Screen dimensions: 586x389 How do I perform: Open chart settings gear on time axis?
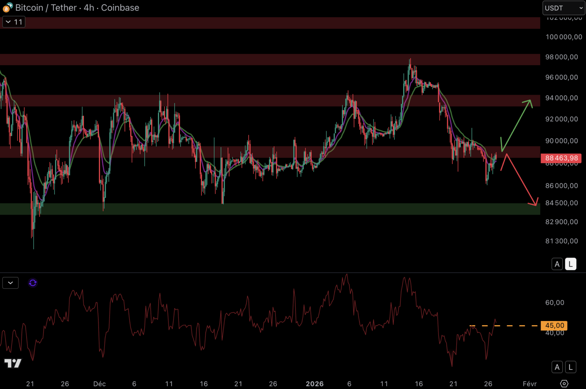(564, 384)
